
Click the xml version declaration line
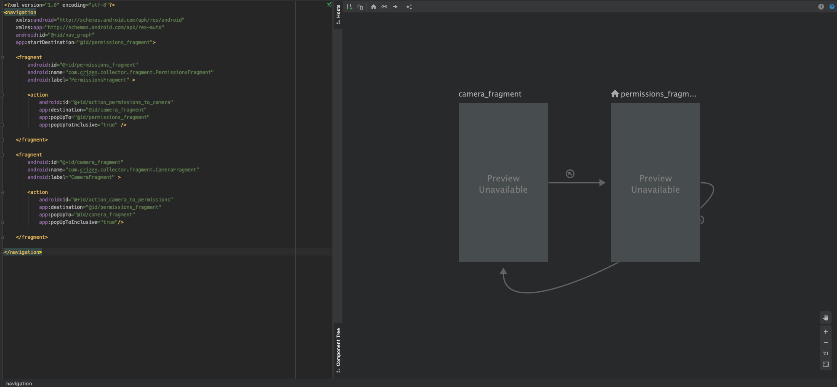59,5
